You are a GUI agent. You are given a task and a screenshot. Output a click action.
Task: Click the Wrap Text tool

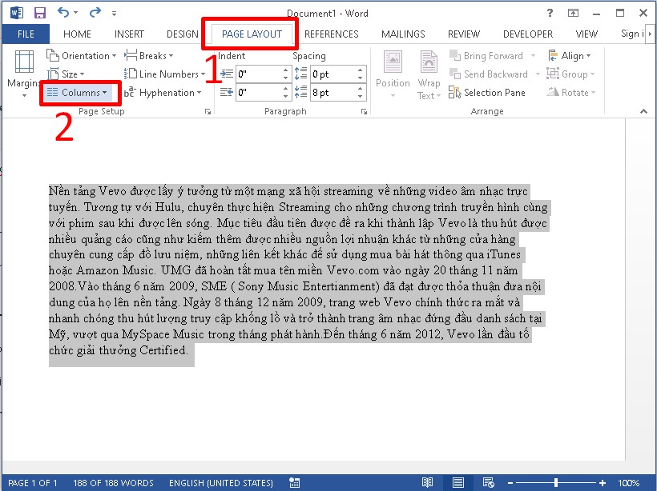point(429,74)
